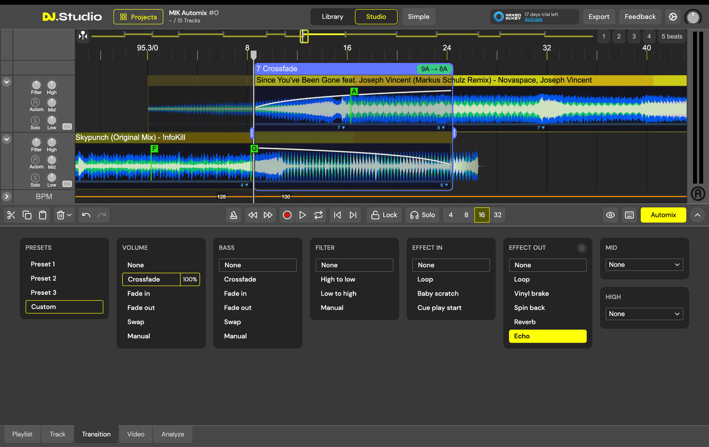Click the paste clipboard icon
This screenshot has height=447, width=709.
(42, 215)
